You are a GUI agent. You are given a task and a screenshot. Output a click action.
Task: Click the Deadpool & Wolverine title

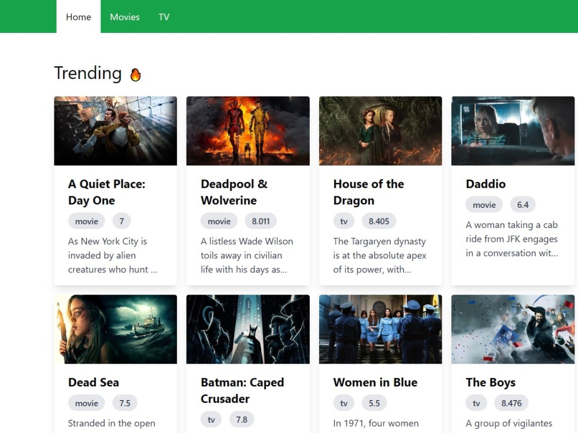[234, 192]
